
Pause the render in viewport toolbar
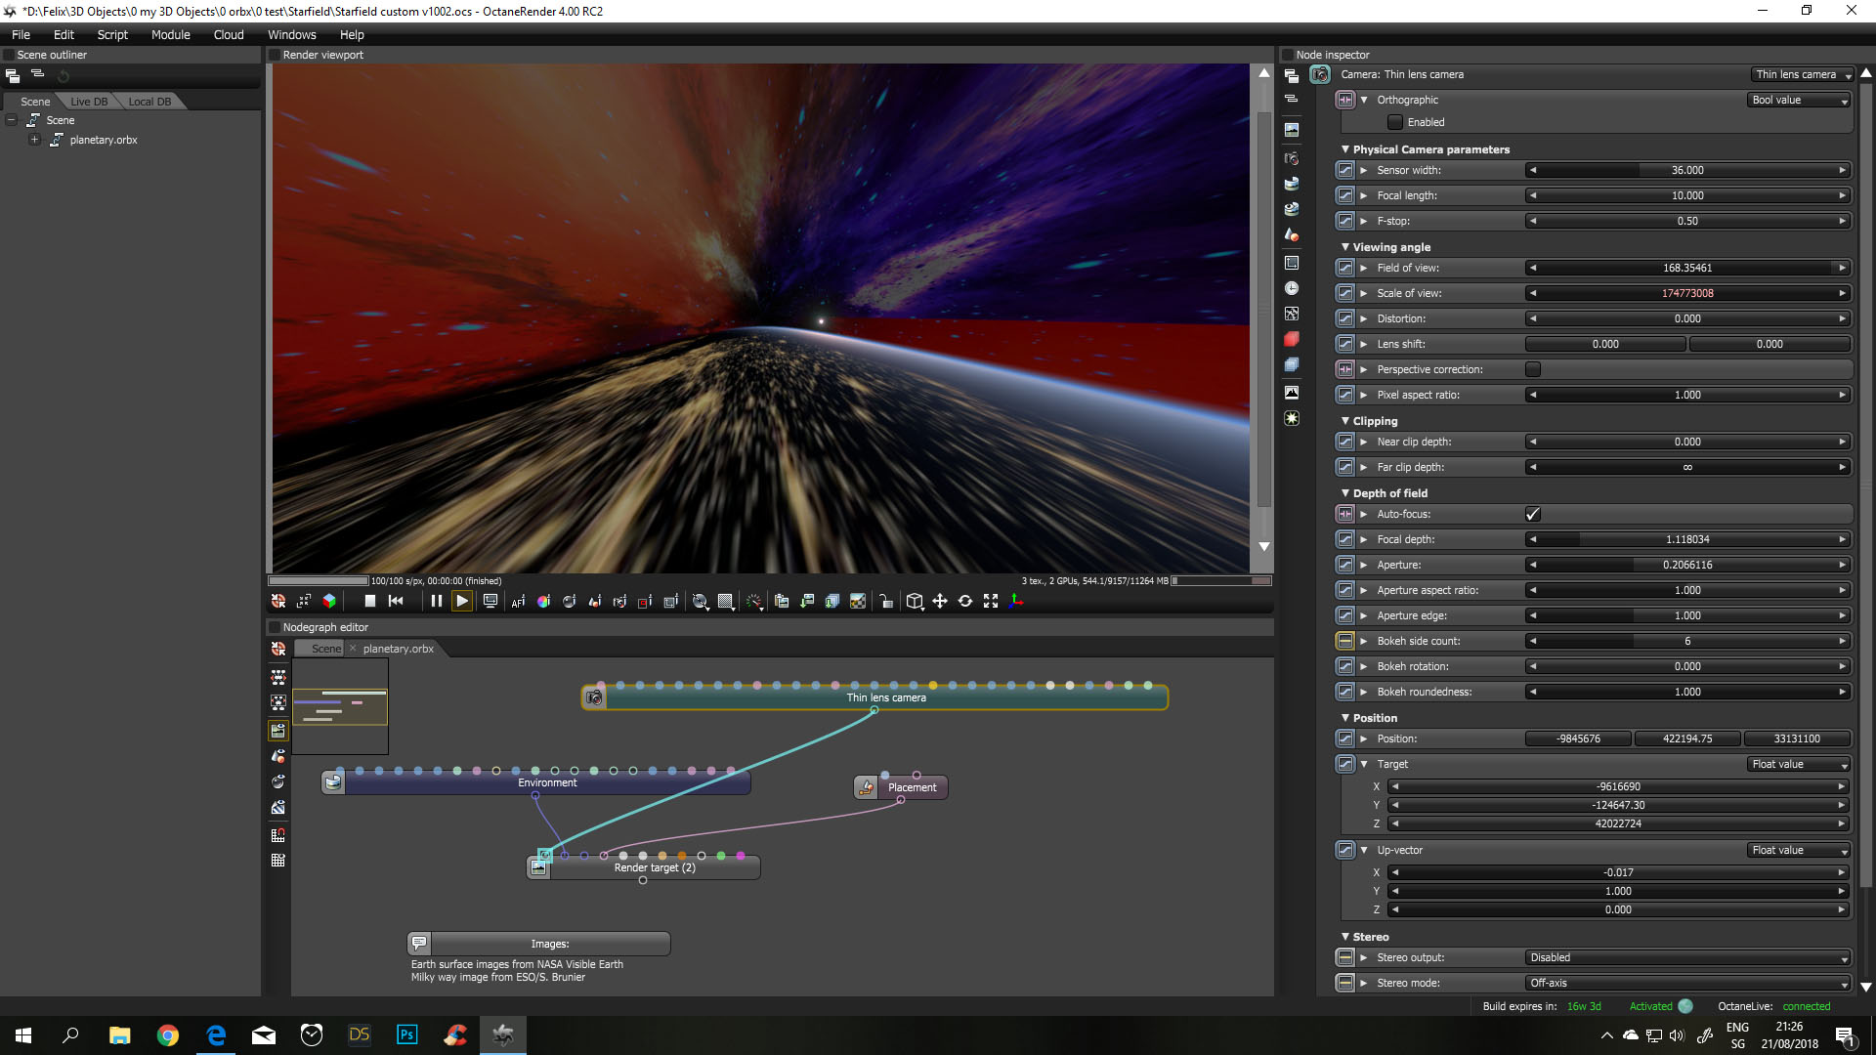[436, 601]
